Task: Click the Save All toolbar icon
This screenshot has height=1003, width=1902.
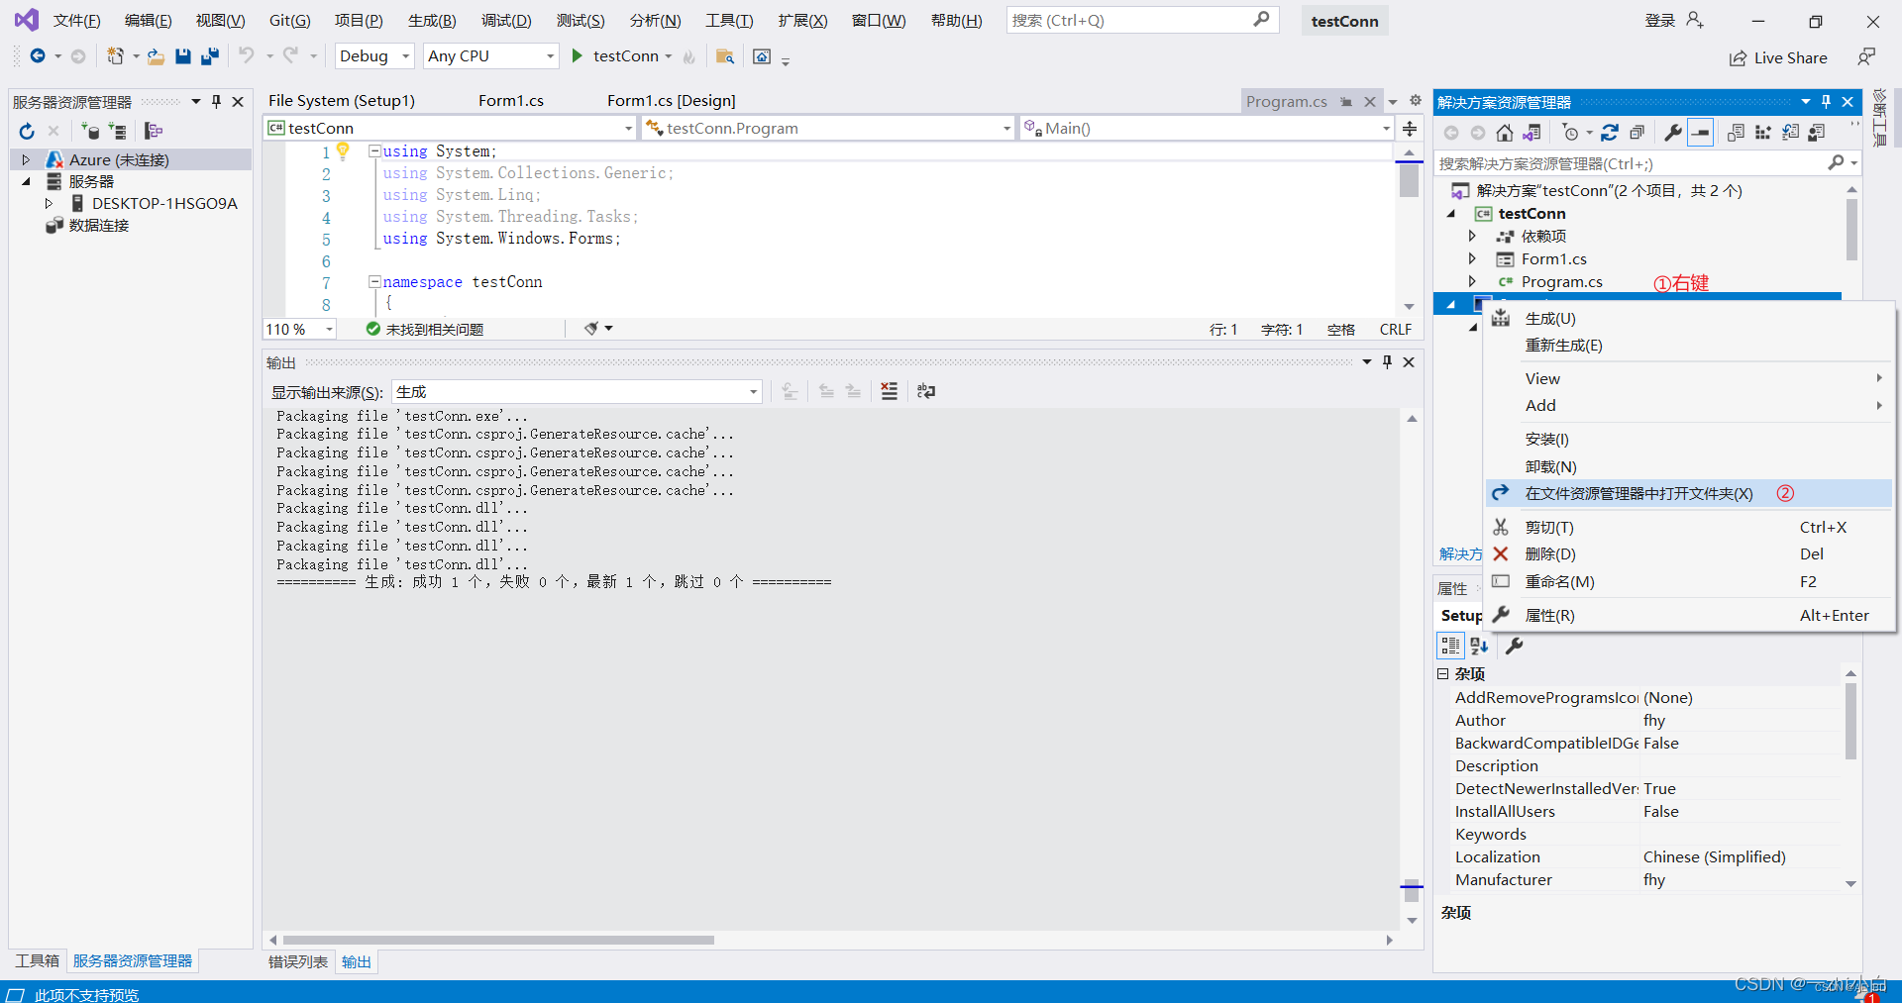Action: click(209, 56)
